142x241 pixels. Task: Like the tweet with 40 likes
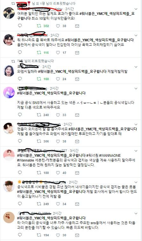pyautogui.click(x=58, y=173)
